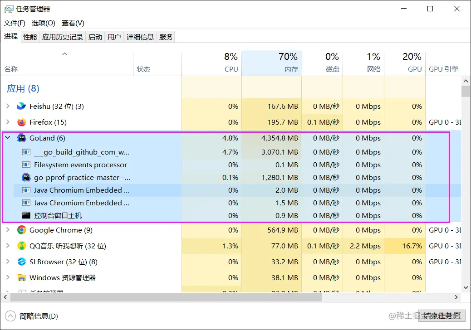Screen dimensions: 471x330
Task: Click the Firefox icon in process list
Action: coord(22,122)
